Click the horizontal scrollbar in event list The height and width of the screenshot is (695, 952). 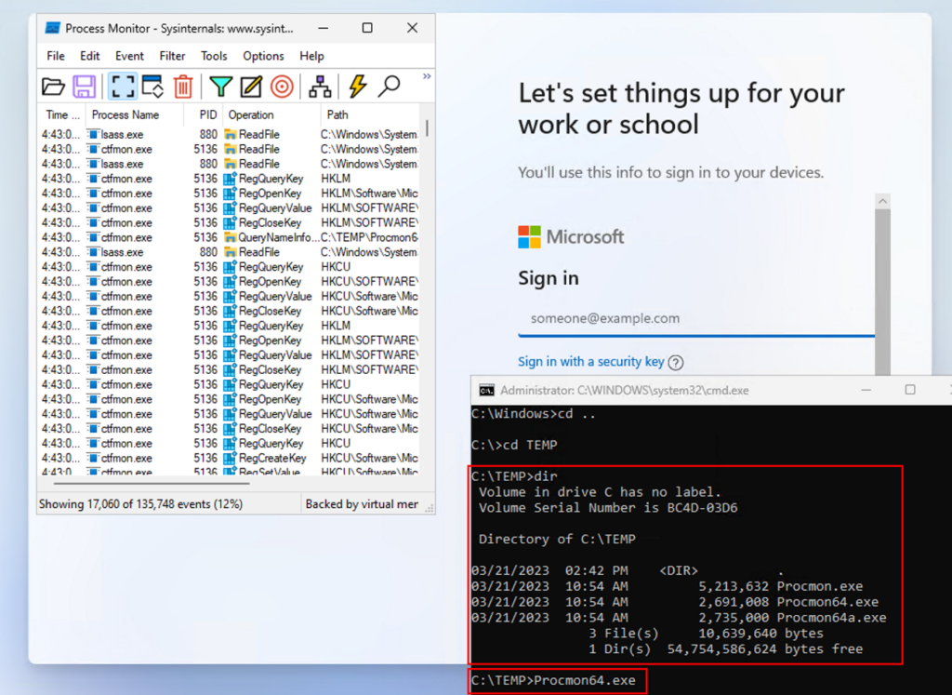[138, 484]
